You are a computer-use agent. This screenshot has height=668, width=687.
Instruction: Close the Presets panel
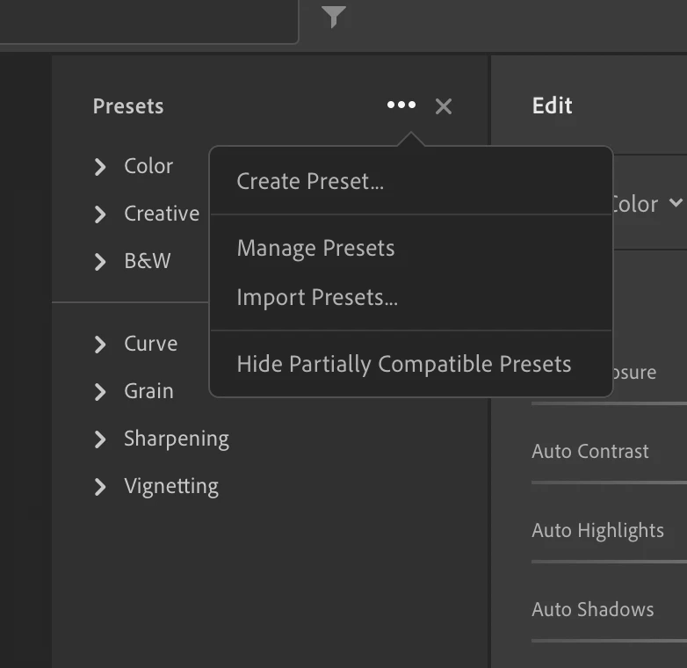click(x=444, y=106)
